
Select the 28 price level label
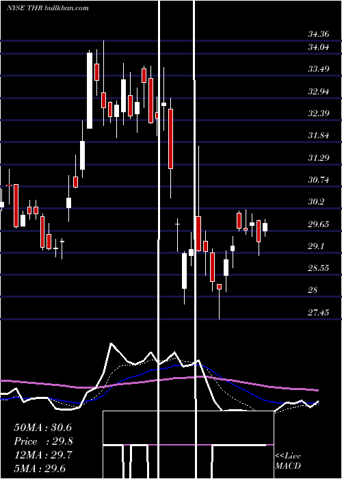click(x=313, y=290)
